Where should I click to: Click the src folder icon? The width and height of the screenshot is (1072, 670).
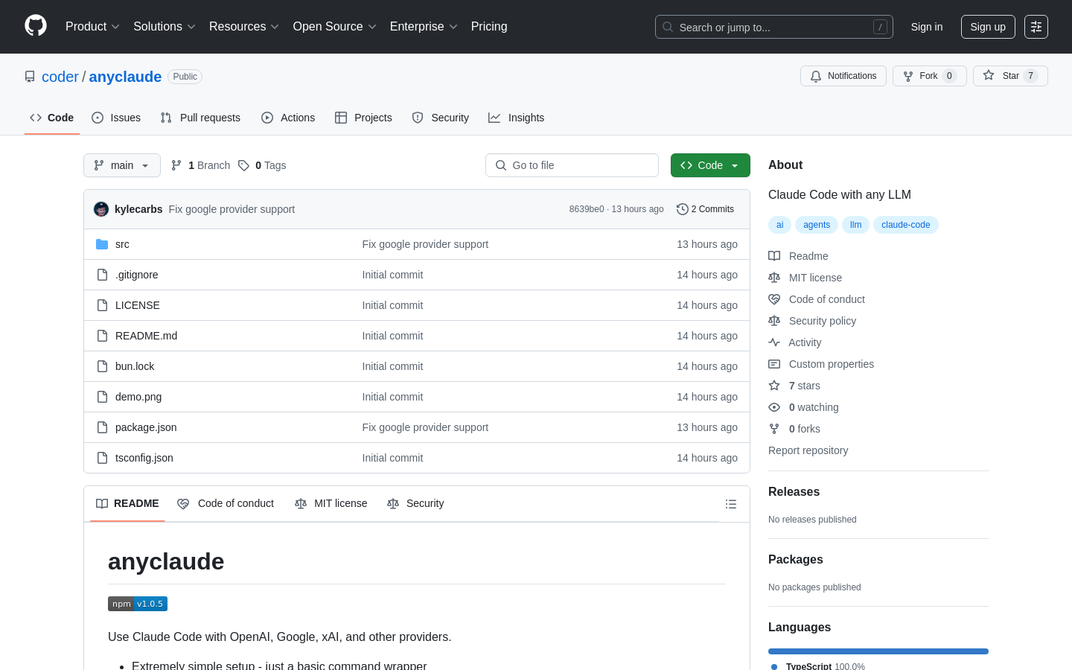tap(102, 244)
